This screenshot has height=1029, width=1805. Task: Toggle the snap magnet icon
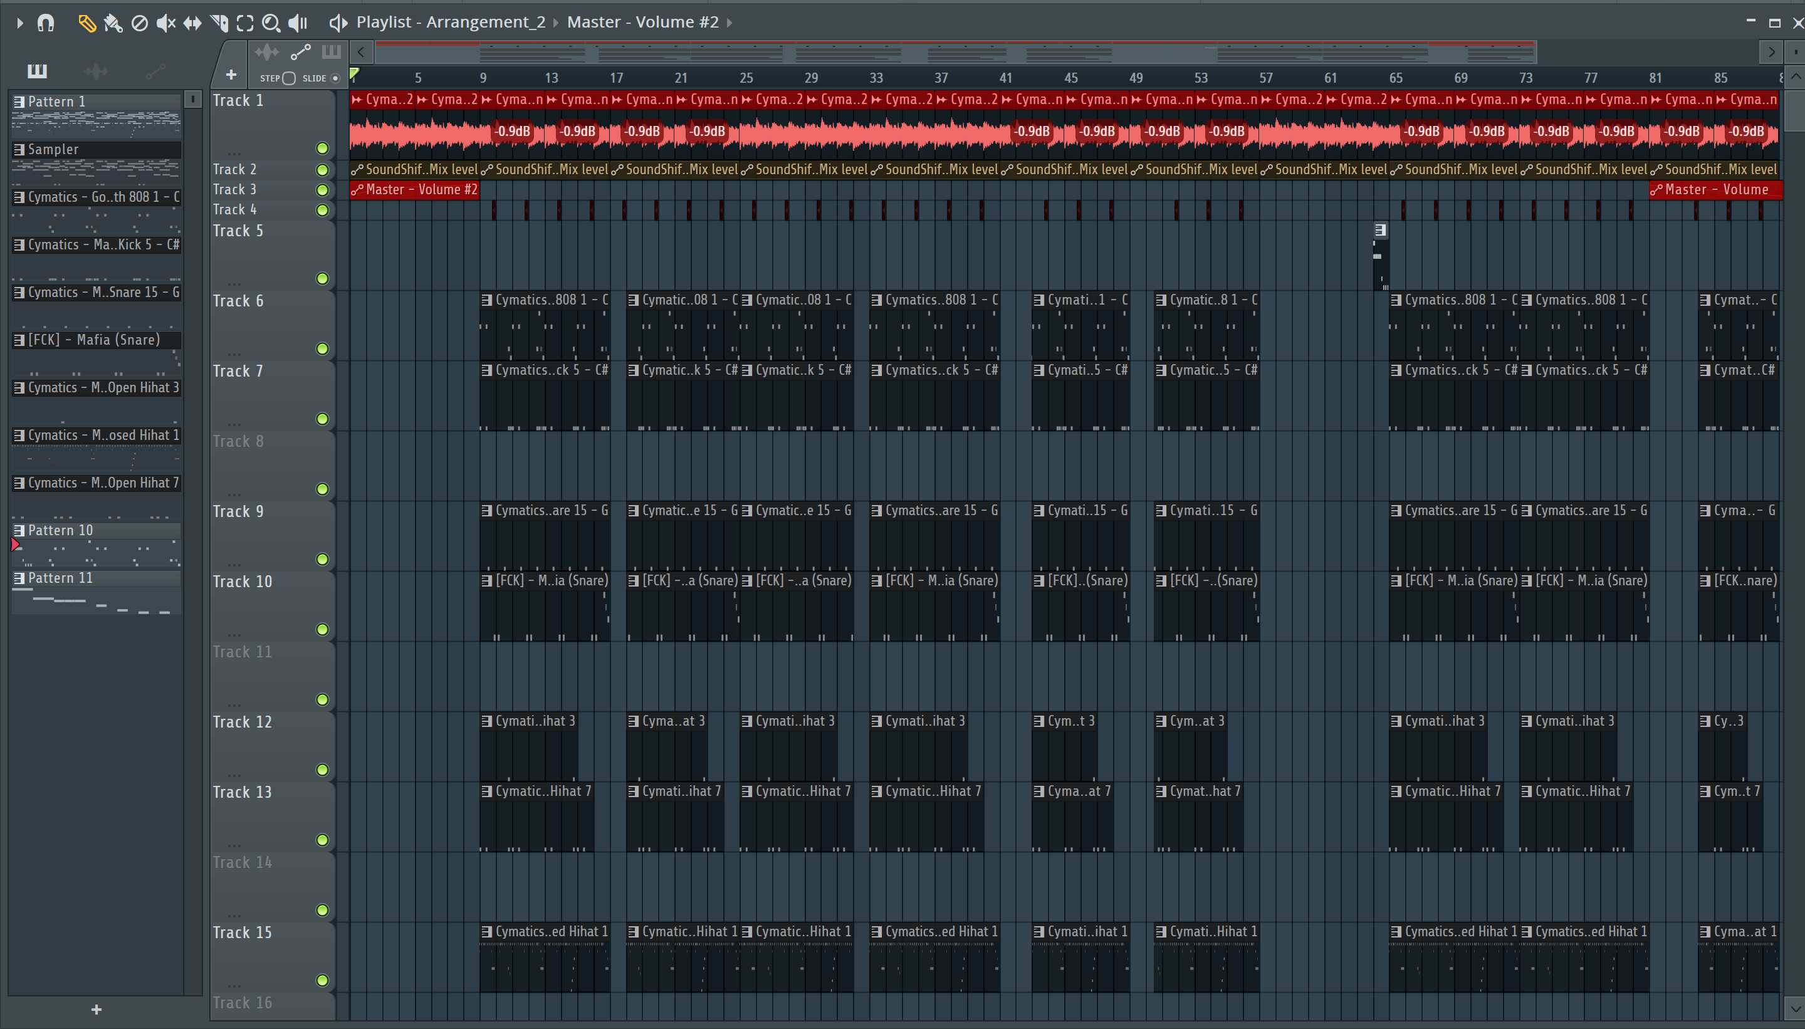coord(46,23)
